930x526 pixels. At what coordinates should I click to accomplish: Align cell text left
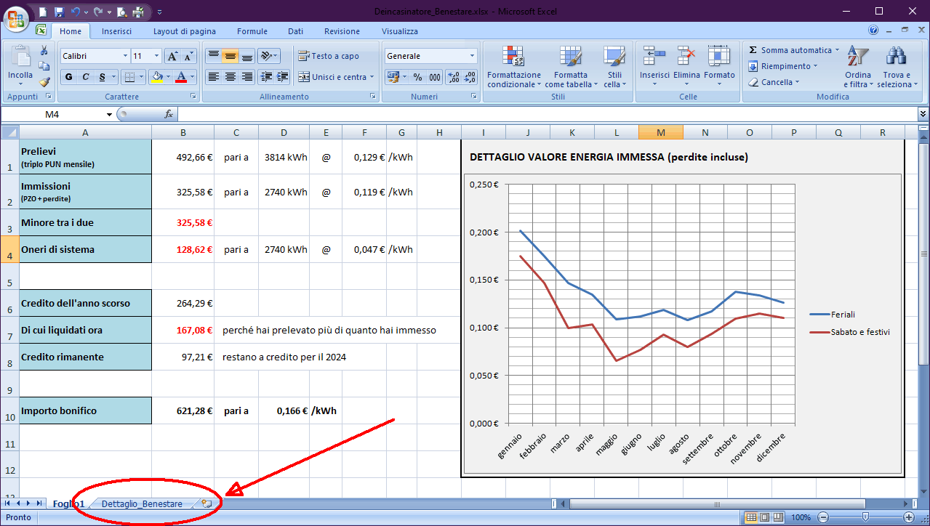213,77
